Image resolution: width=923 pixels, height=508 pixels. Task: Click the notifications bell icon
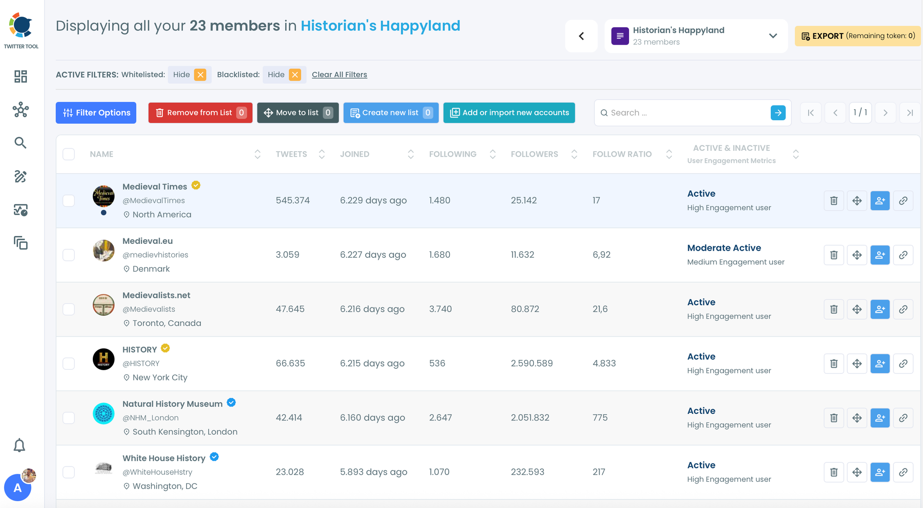(x=19, y=445)
